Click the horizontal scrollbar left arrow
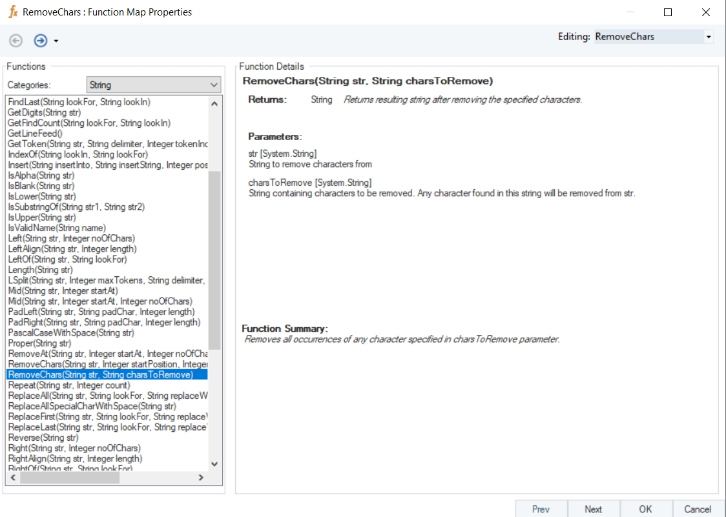The width and height of the screenshot is (726, 517). pyautogui.click(x=12, y=478)
